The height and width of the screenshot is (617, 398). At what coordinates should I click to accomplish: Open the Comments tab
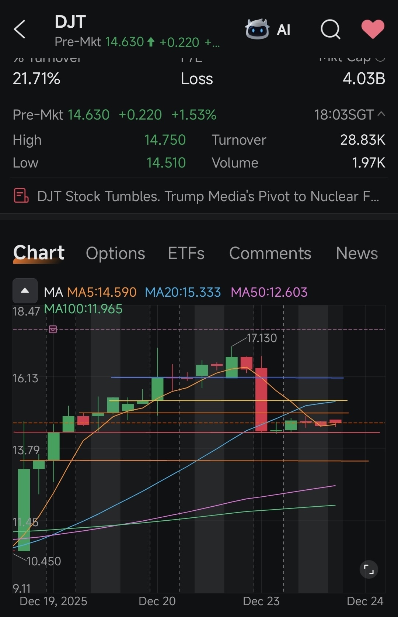pyautogui.click(x=270, y=254)
